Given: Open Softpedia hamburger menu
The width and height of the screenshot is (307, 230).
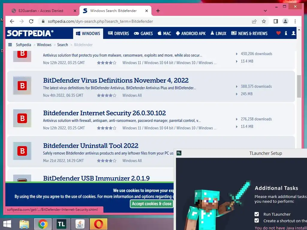Looking at the screenshot, I should point(10,45).
